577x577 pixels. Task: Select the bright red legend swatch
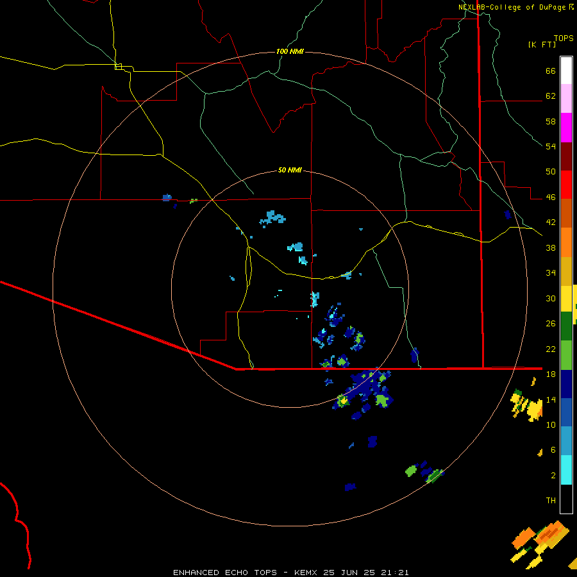[x=566, y=185]
